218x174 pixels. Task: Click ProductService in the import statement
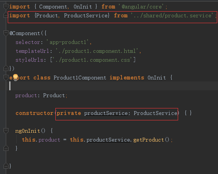86,15
